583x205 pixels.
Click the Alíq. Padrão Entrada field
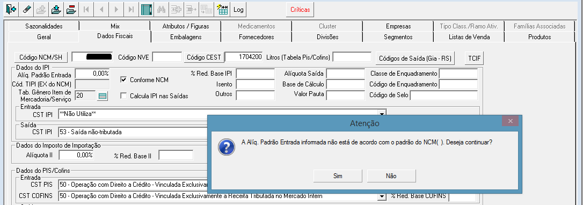(x=92, y=74)
